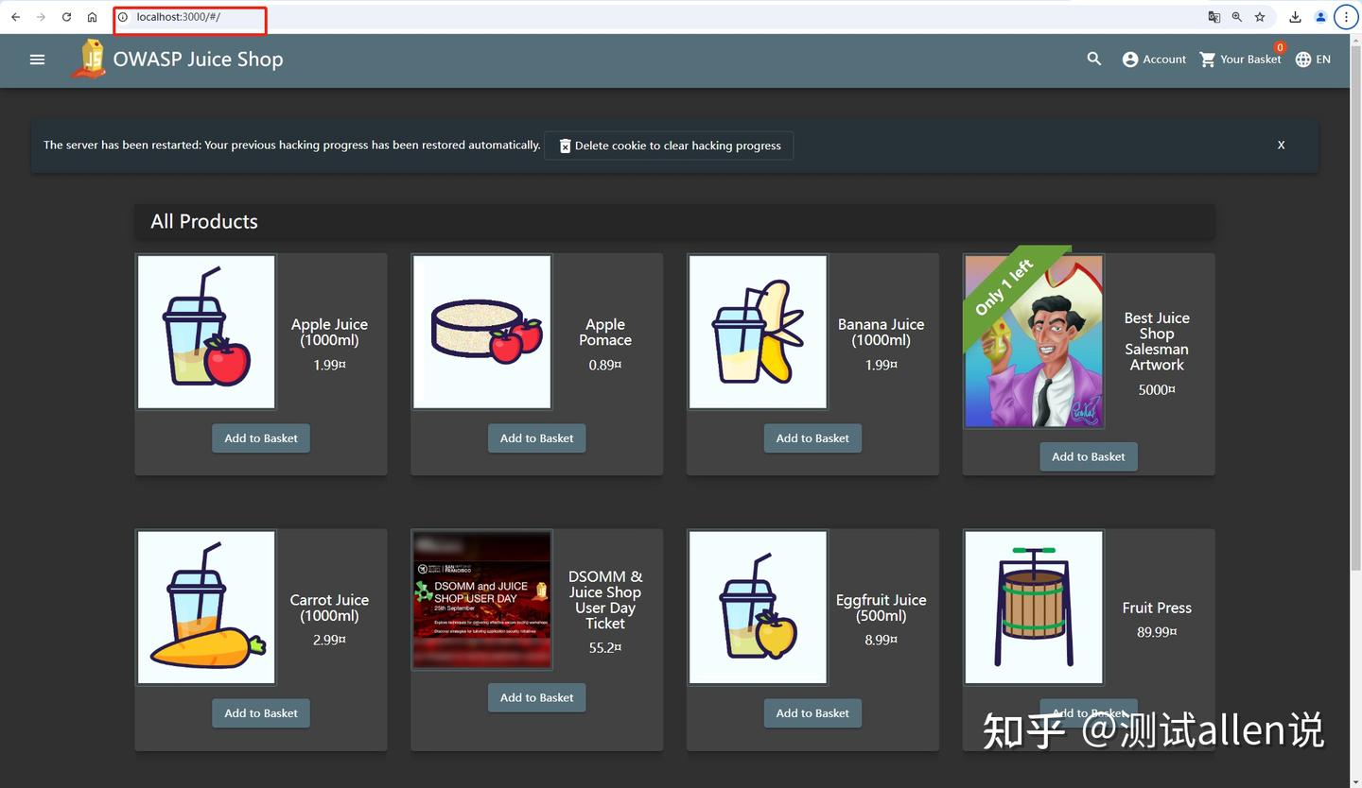Open the EN language selector
This screenshot has height=788, width=1362.
[1313, 59]
